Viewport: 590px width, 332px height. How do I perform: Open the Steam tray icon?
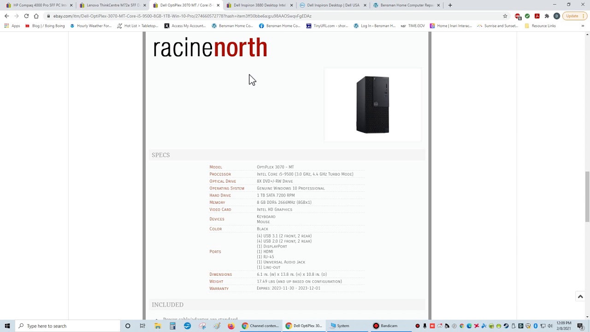point(506,326)
